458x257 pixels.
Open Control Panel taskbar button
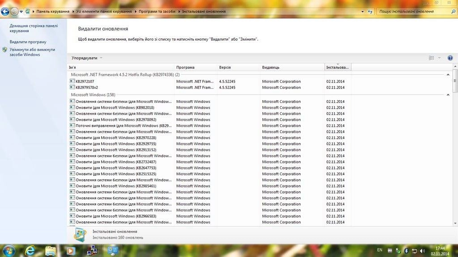coord(113,251)
